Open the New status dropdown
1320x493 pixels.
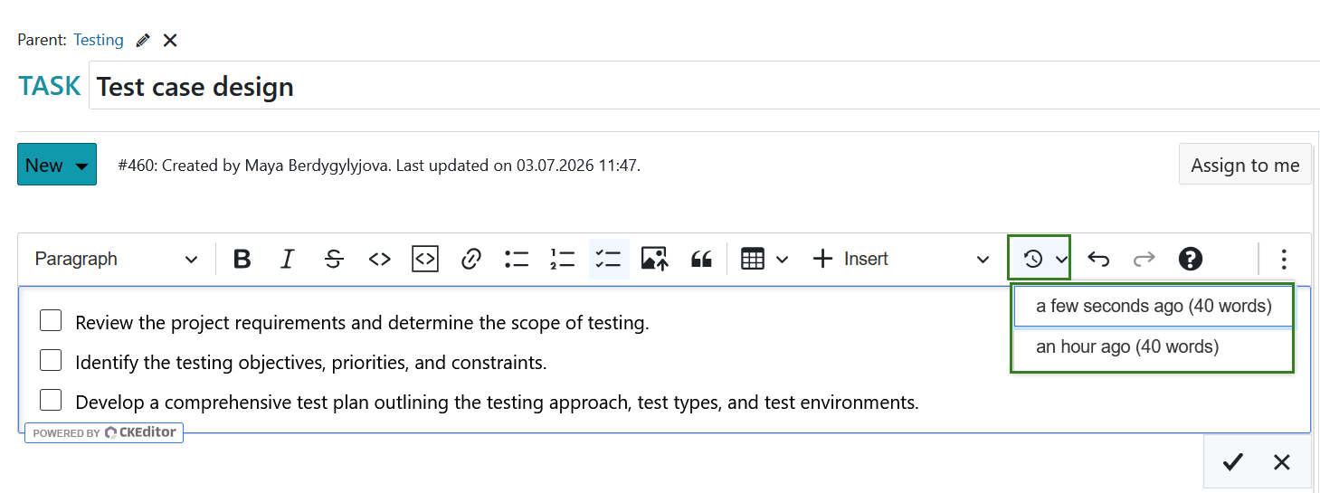point(57,165)
